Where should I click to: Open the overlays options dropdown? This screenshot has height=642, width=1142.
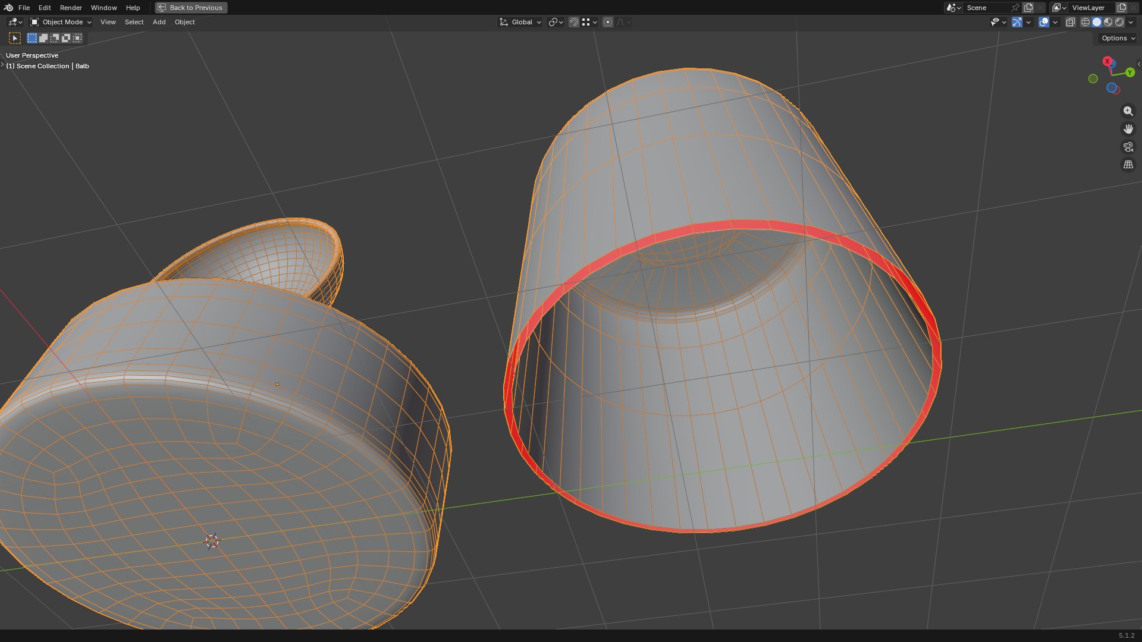[x=1055, y=22]
